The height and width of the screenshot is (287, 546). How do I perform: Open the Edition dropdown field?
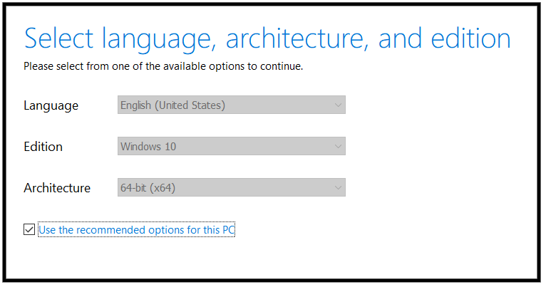coord(231,147)
